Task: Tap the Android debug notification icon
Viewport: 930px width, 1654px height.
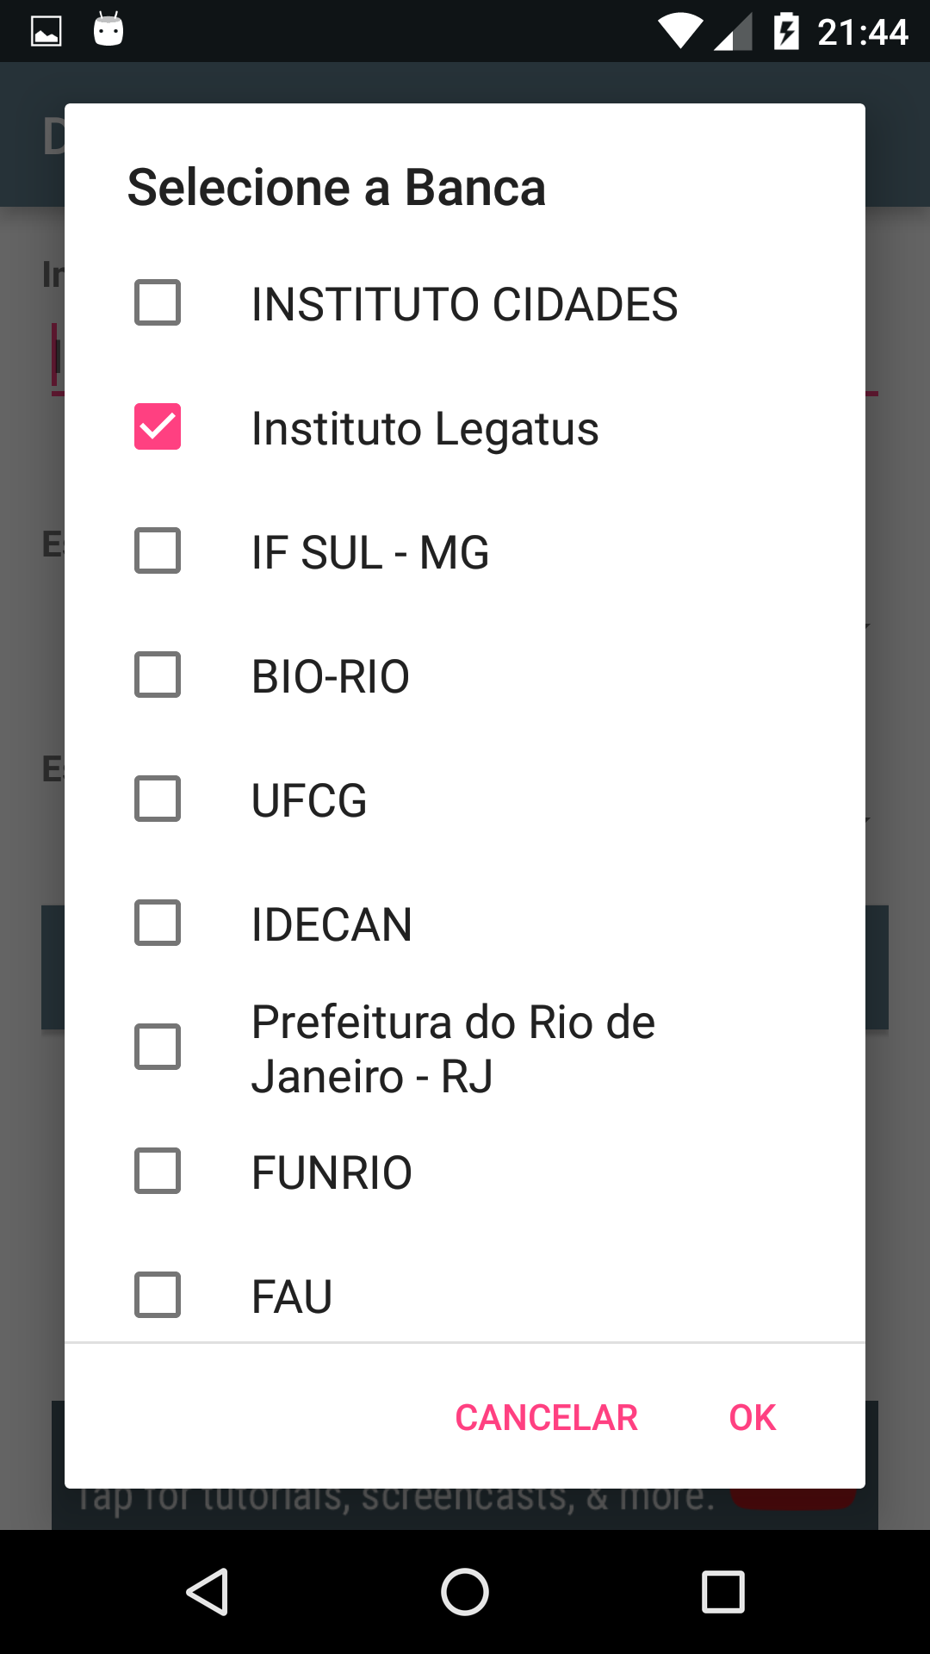Action: tap(108, 30)
